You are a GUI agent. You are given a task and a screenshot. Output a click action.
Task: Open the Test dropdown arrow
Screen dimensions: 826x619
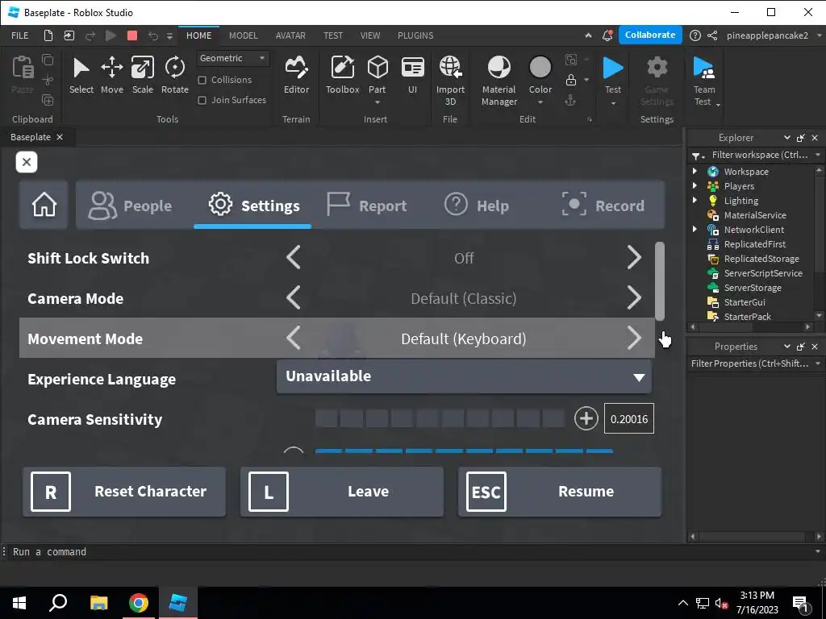[613, 102]
